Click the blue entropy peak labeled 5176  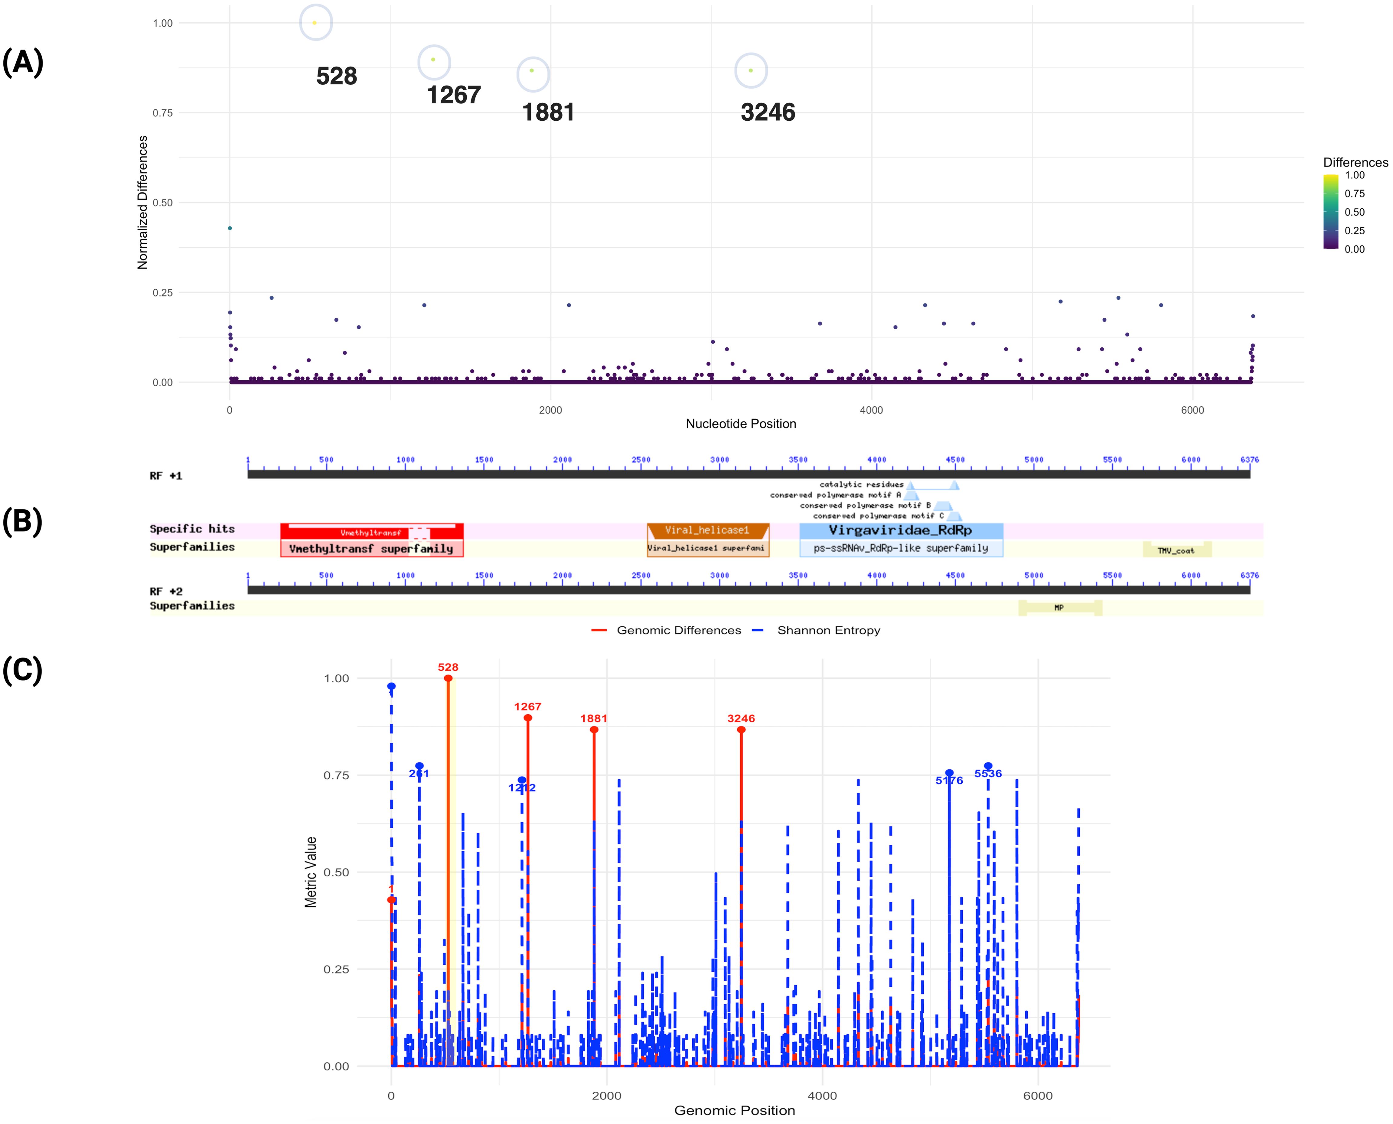[x=949, y=773]
